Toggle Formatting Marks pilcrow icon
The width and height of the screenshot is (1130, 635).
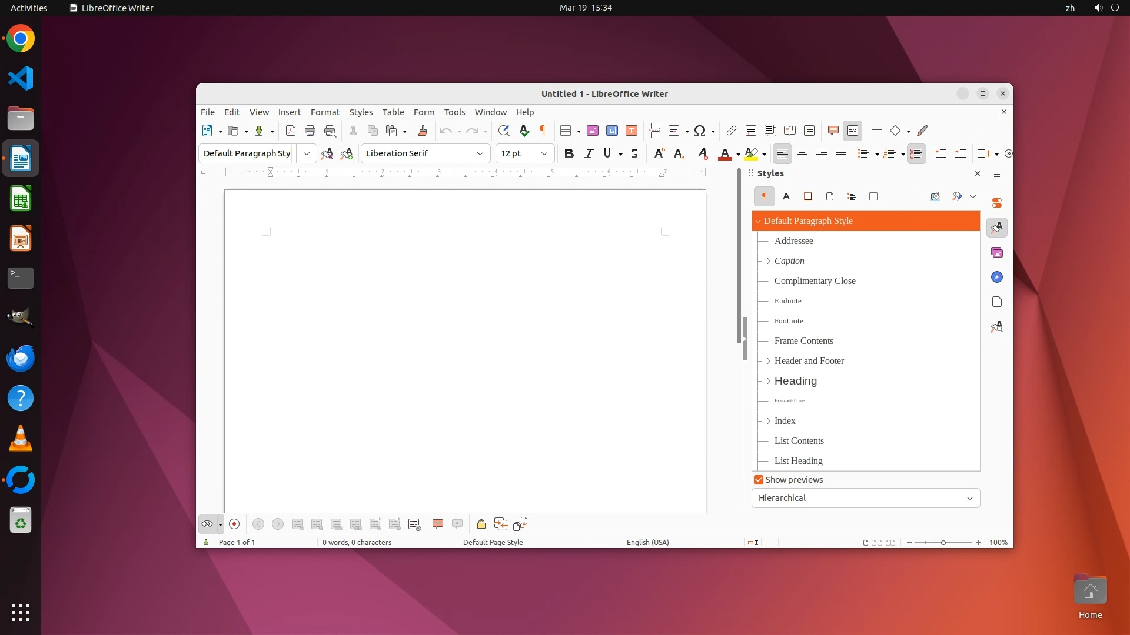pos(543,131)
